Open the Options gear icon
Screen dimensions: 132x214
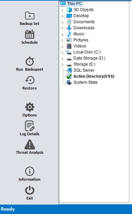[x=30, y=107]
